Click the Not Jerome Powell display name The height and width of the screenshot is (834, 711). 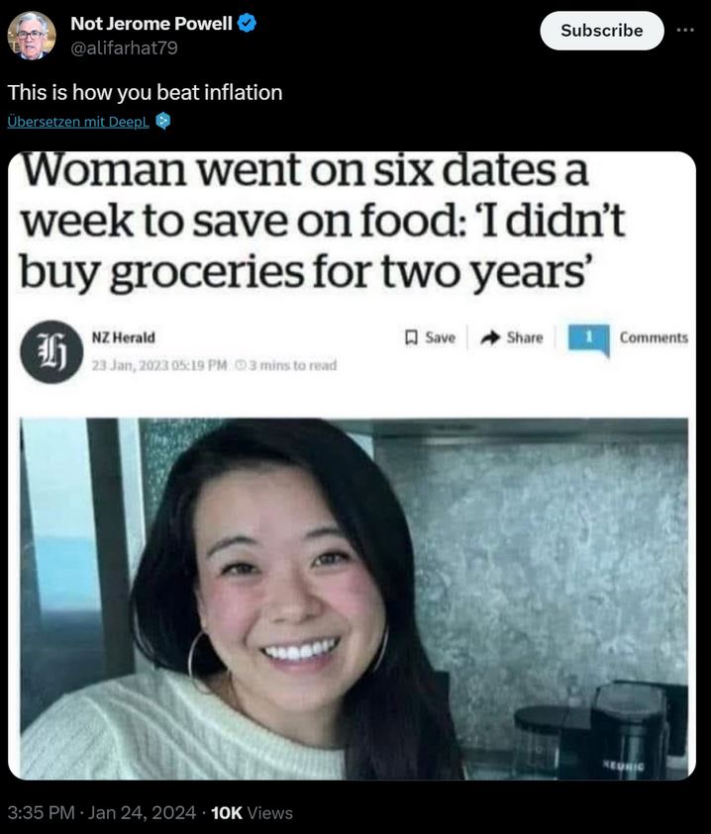(x=152, y=24)
